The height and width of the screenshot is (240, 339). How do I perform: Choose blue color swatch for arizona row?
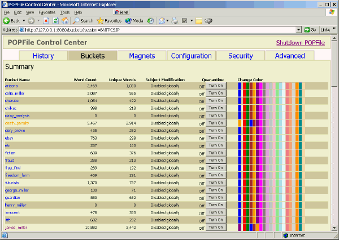pos(240,86)
